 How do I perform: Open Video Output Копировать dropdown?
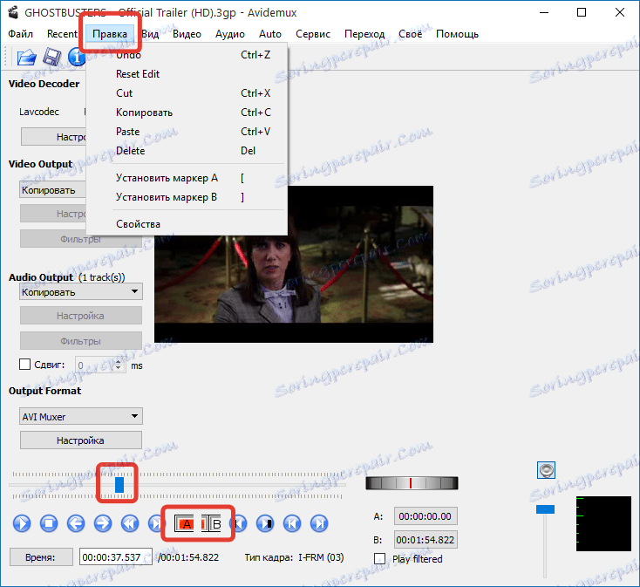coord(52,190)
